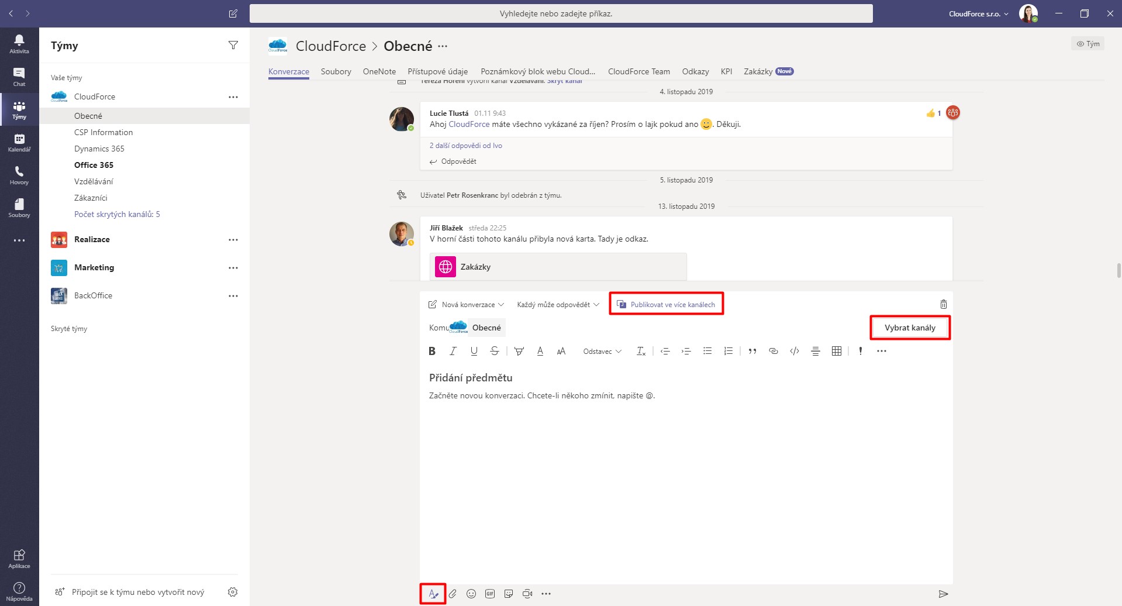Click Publikovat ve více kanálech

click(667, 304)
